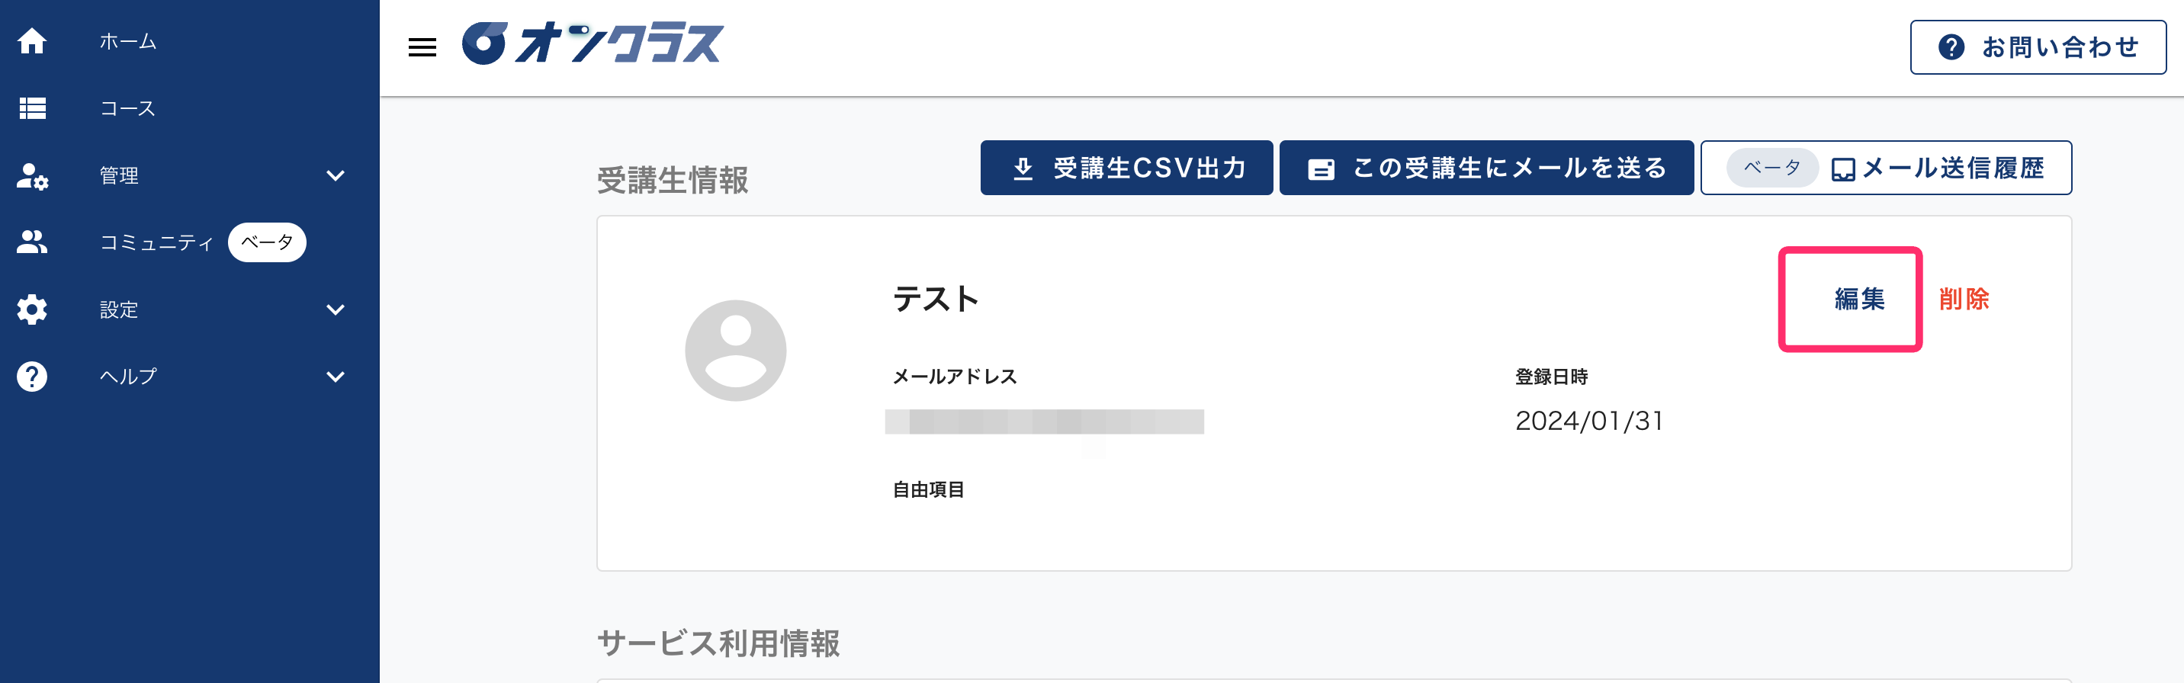Select the home icon in the sidebar

pyautogui.click(x=32, y=40)
